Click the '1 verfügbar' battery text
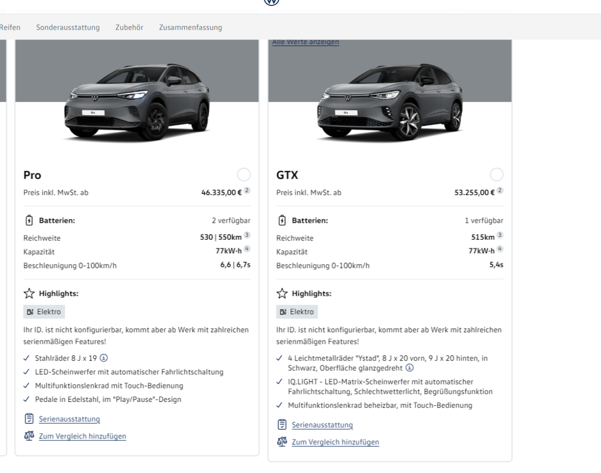 tap(484, 220)
